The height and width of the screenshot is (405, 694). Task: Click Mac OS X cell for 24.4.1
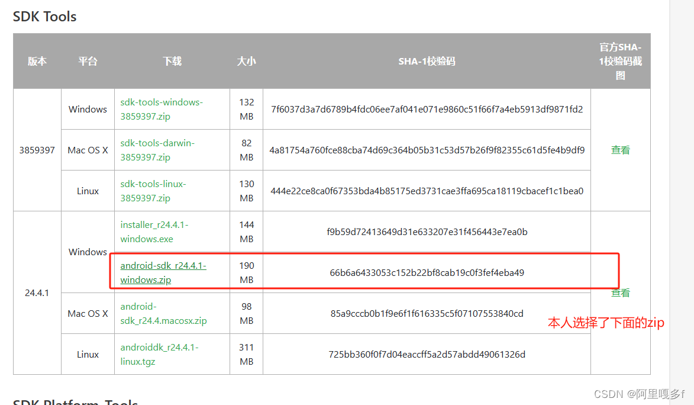pyautogui.click(x=88, y=313)
